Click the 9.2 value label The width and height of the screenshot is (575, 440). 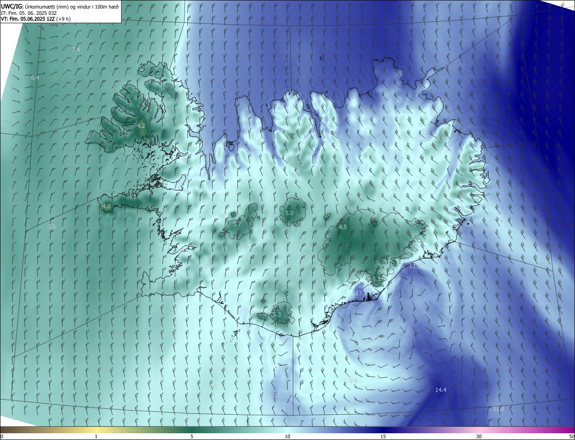212,386
